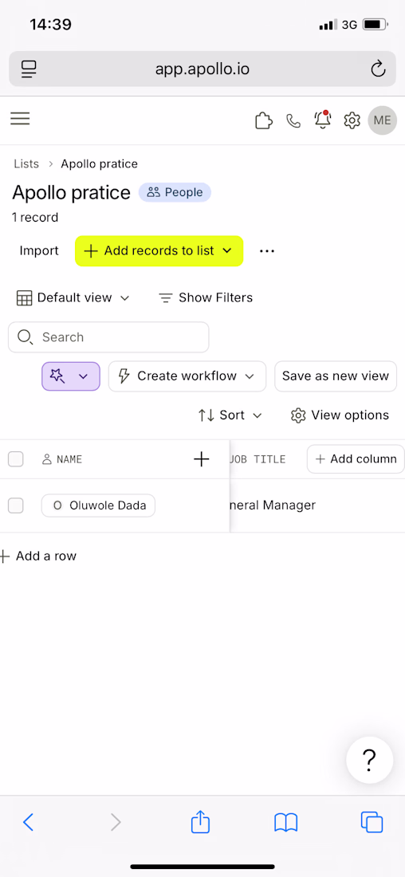
Task: Open the settings gear in top bar
Action: tap(352, 120)
